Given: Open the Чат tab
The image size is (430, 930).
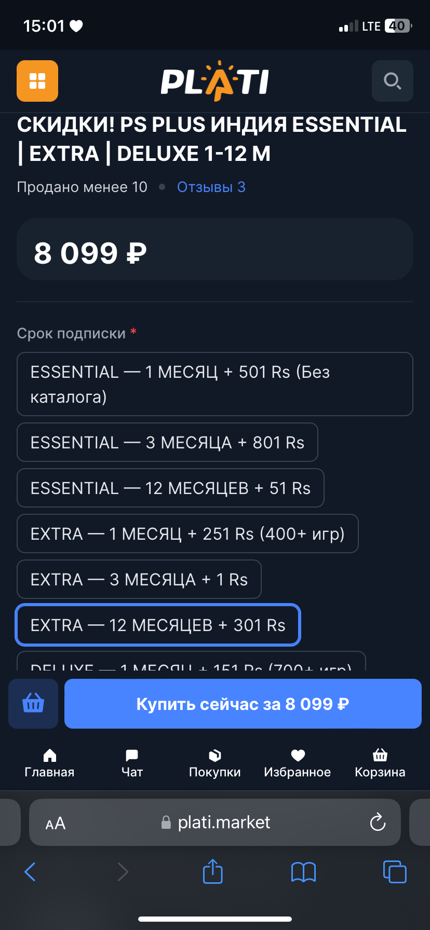Looking at the screenshot, I should 132,763.
